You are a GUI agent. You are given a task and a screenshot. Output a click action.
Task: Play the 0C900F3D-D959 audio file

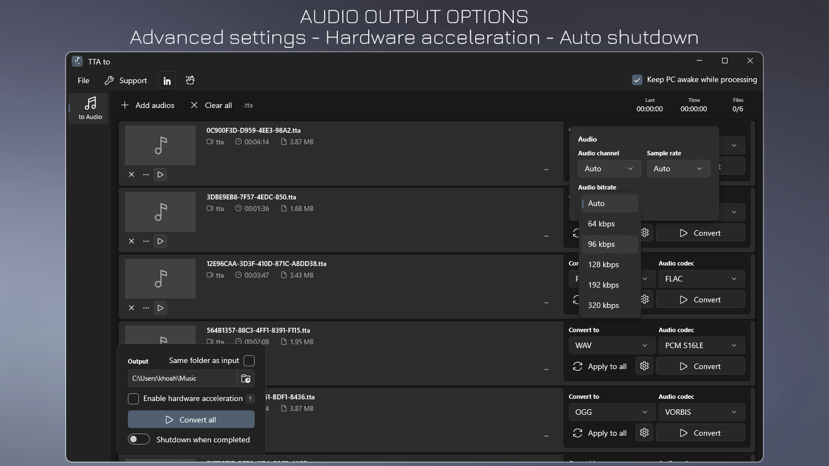click(x=160, y=175)
